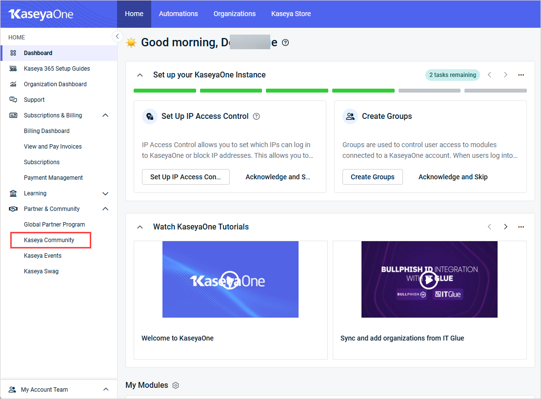Open more options for Tutorials panel
Viewport: 541px width, 399px height.
point(521,227)
